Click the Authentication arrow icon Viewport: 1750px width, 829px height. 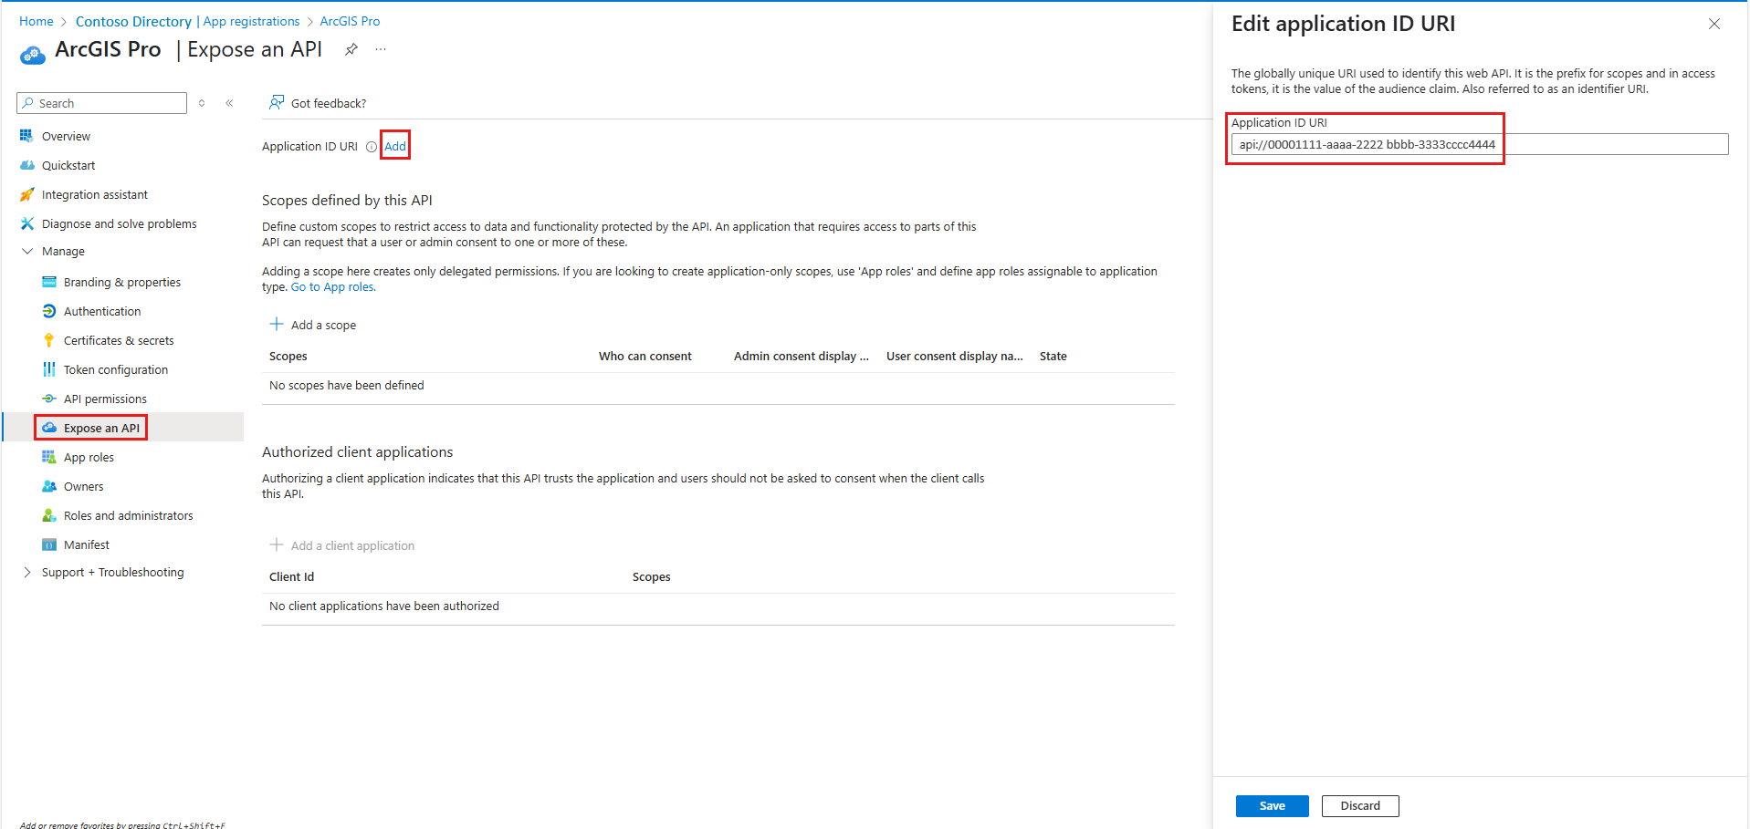pyautogui.click(x=49, y=311)
